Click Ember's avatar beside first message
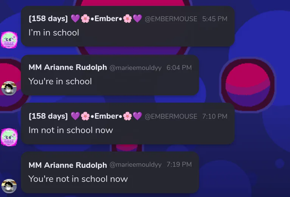Viewport: 290px width, 197px height. point(9,40)
